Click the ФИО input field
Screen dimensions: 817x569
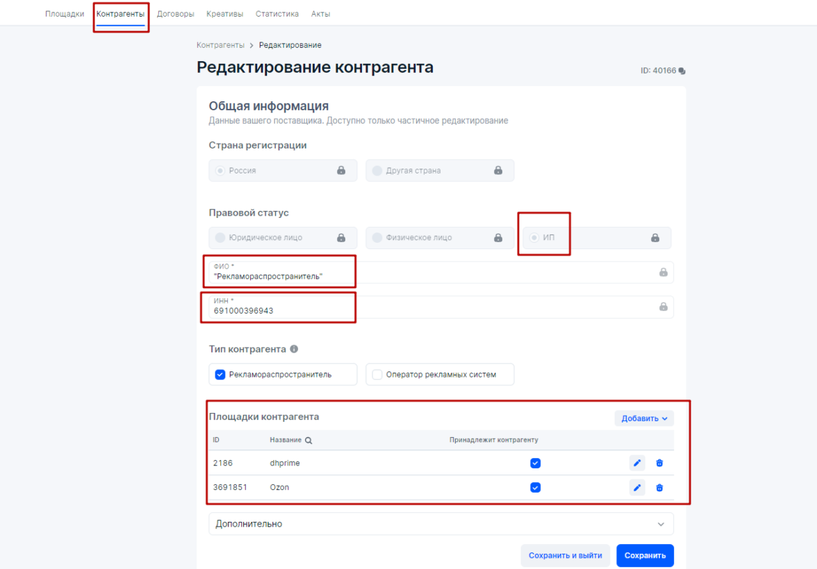coord(431,272)
